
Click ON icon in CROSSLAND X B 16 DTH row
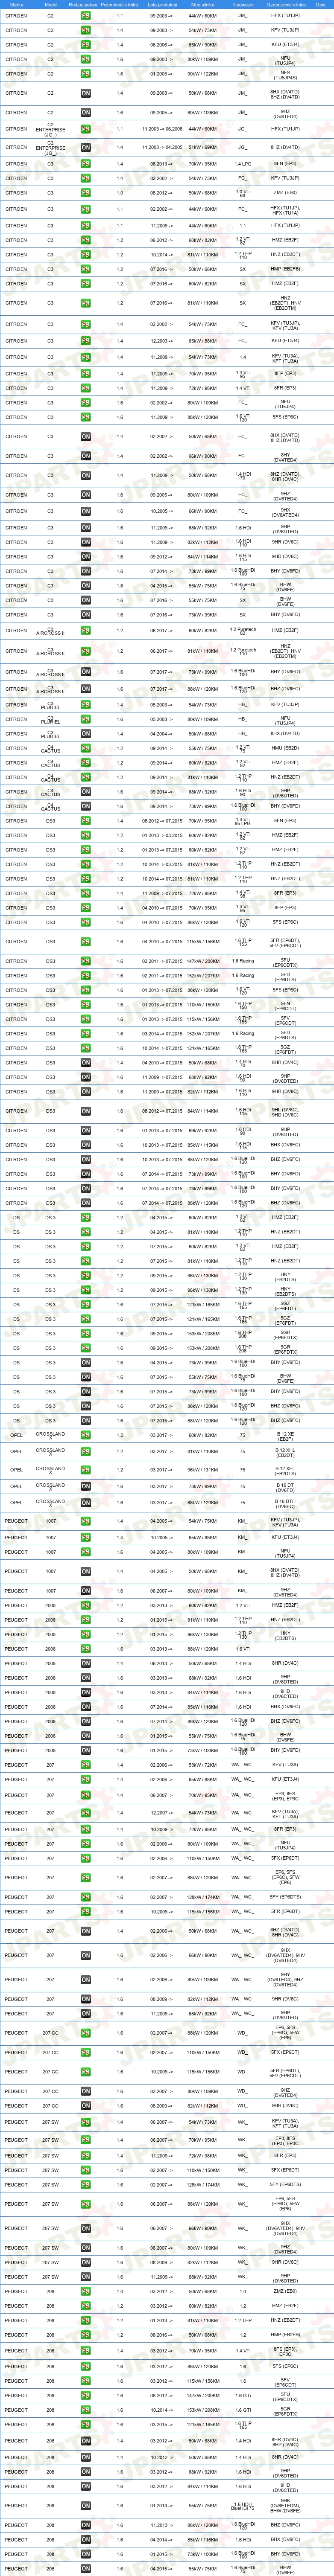pos(86,1502)
